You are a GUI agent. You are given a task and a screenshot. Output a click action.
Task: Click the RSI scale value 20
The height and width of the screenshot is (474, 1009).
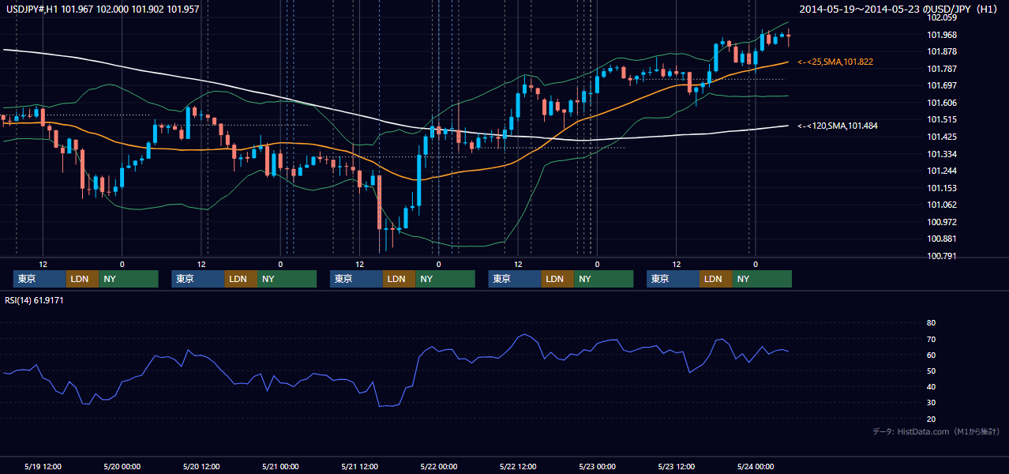[x=931, y=419]
